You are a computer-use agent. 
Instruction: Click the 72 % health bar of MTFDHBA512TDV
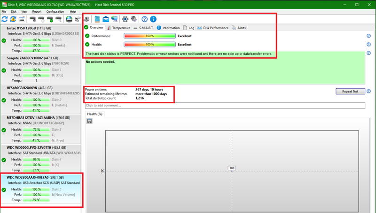37,129
